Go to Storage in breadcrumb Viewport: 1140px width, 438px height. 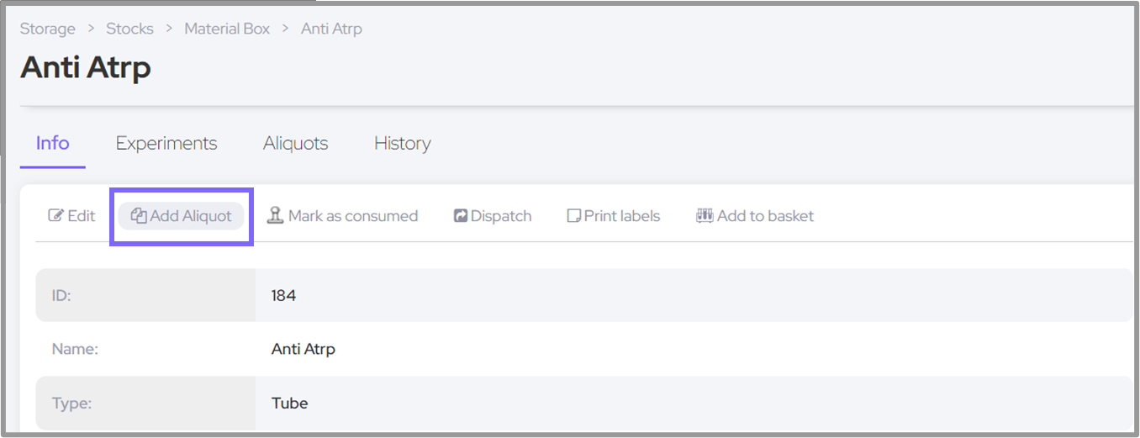48,29
